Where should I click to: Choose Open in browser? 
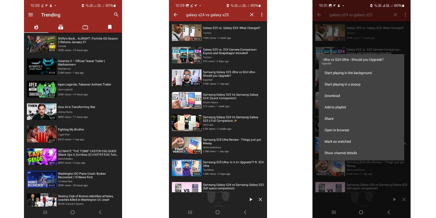click(x=362, y=130)
